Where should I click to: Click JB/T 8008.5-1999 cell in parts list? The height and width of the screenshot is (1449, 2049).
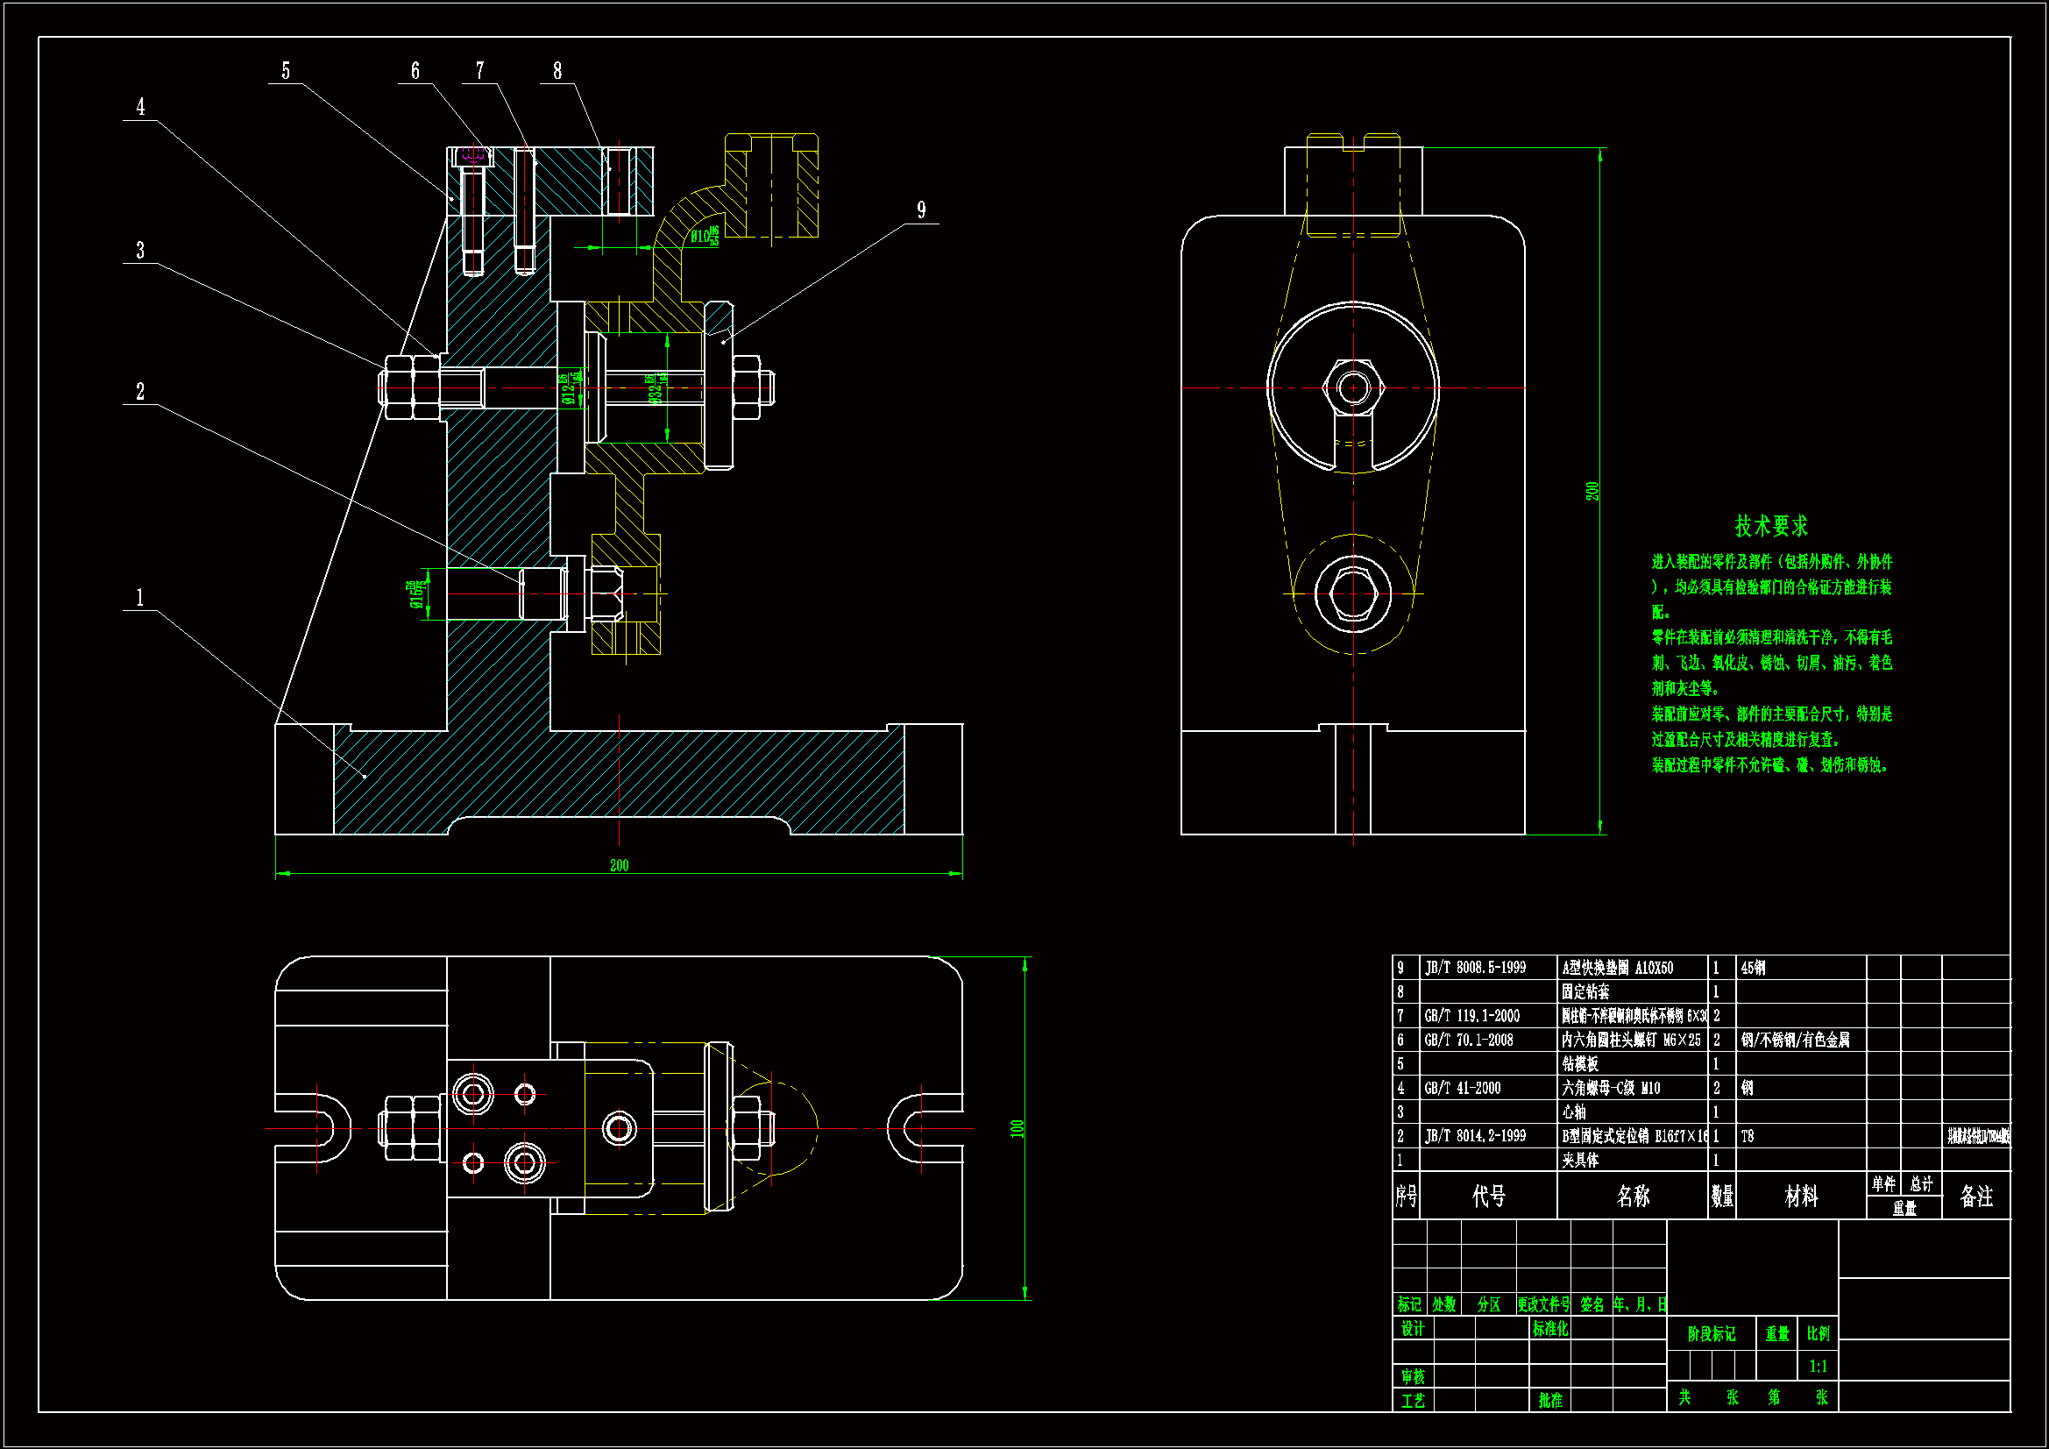1475,968
